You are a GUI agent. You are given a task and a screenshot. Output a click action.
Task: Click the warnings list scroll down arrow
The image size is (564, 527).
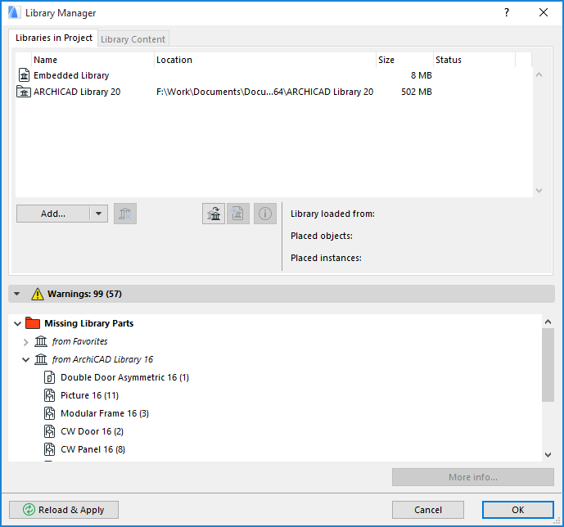[548, 455]
